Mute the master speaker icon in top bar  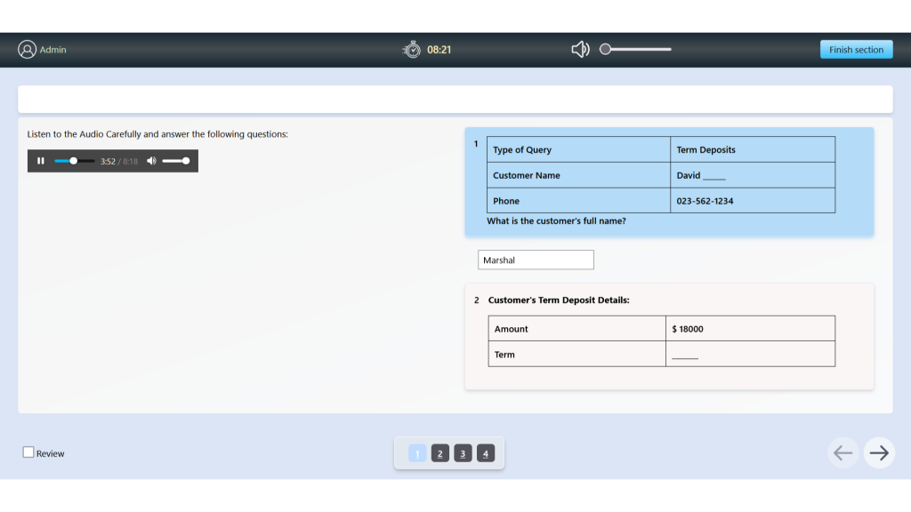point(579,49)
